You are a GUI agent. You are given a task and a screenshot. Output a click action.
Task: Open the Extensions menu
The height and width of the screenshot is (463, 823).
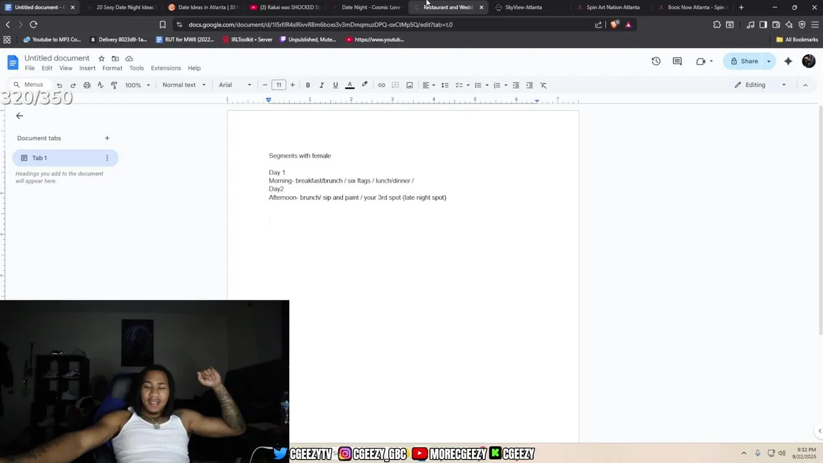pos(166,68)
